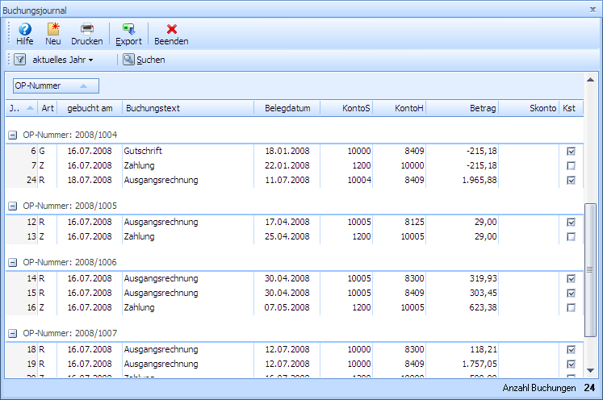Toggle Kst checkbox for row 24

[571, 180]
